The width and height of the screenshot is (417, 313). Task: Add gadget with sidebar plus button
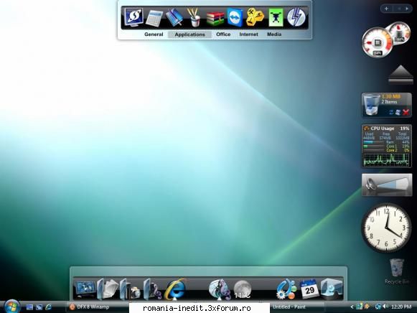(x=387, y=9)
